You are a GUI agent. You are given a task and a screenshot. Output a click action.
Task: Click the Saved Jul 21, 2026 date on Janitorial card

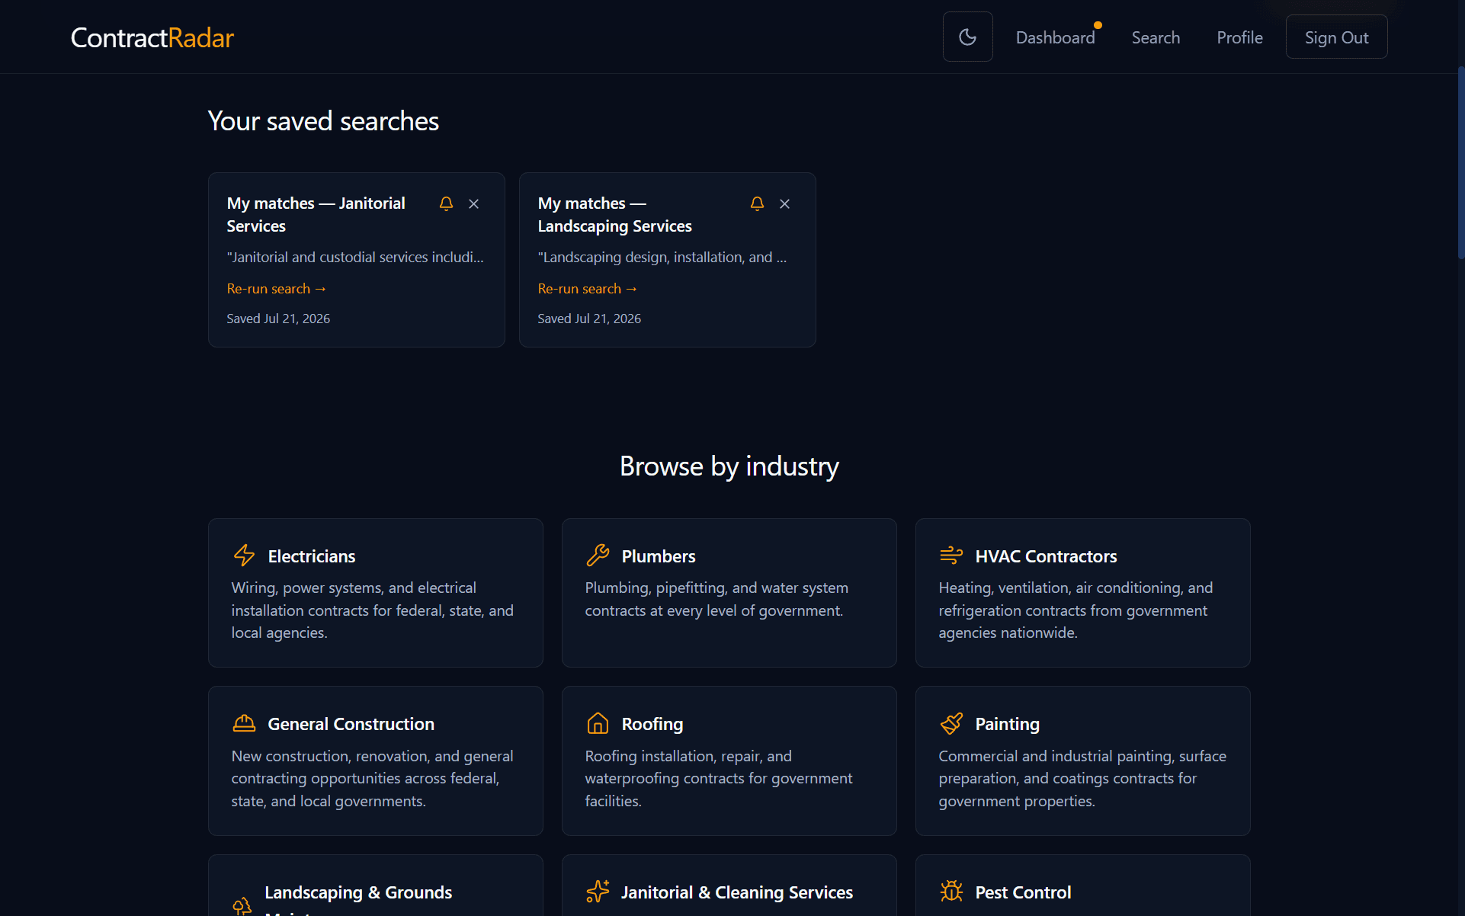click(x=278, y=319)
